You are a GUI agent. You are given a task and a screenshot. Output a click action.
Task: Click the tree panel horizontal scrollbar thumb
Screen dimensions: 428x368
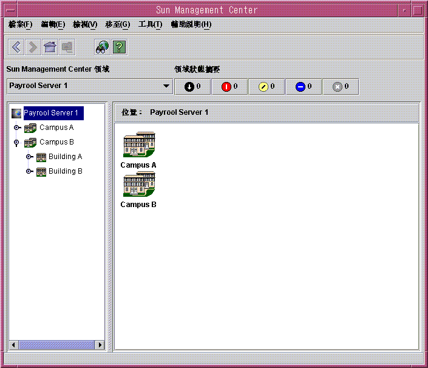[57, 345]
